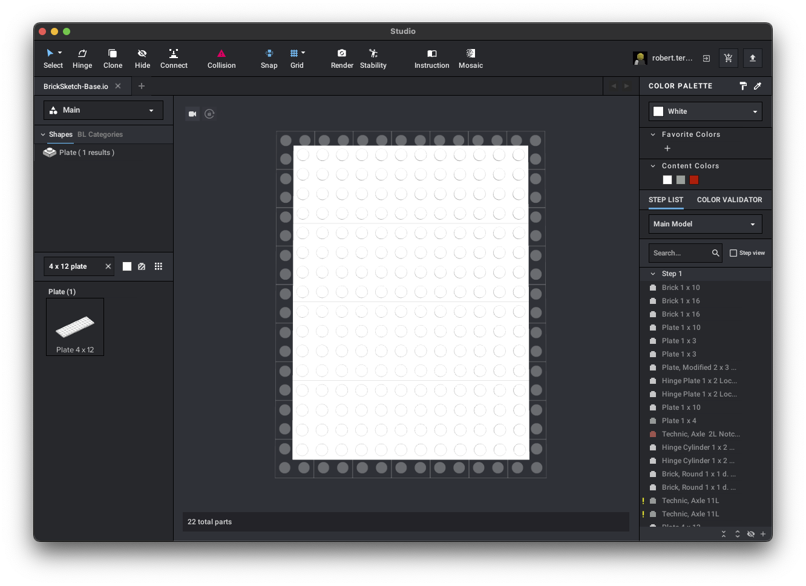Collapse Step 1 in step list
The width and height of the screenshot is (806, 586).
[x=653, y=274]
